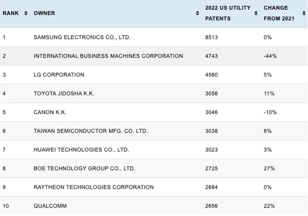308x216 pixels.
Task: Sort by 2022 US Utility Patents arrows
Action: [x=256, y=13]
